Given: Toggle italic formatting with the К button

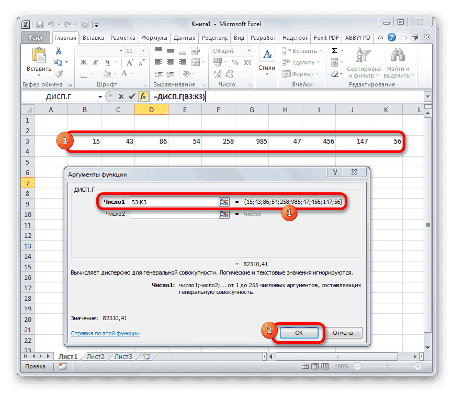Looking at the screenshot, I should [x=95, y=62].
